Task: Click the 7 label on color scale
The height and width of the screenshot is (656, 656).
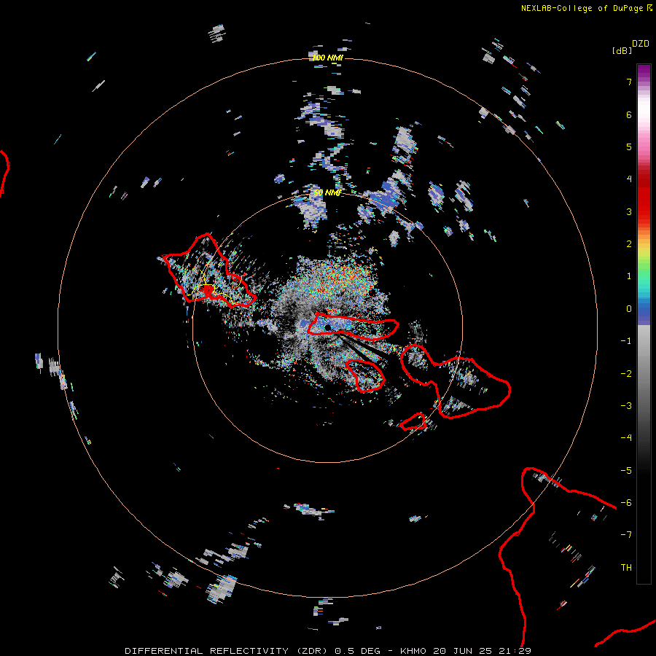Action: (x=629, y=82)
